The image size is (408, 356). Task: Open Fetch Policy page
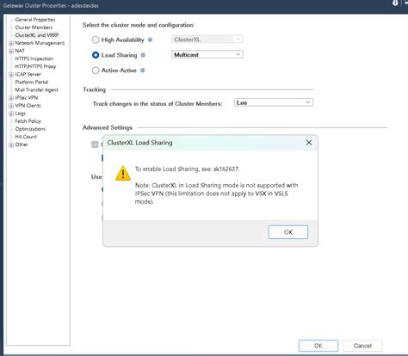tap(28, 121)
